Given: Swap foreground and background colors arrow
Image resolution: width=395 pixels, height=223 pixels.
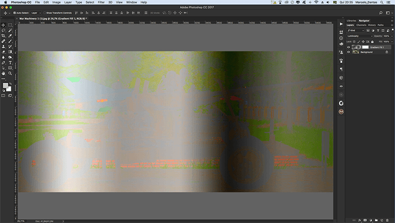Looking at the screenshot, I should click(x=10, y=84).
